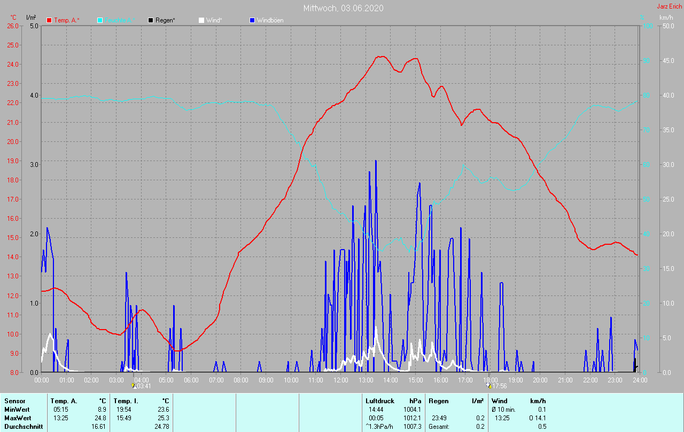Click the Luftdruck maximum value '1012.1'

point(413,418)
